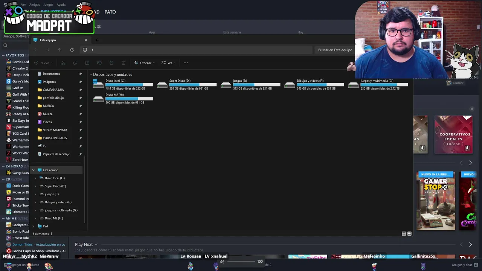Select Deep Rock game in Steam list
The height and width of the screenshot is (271, 482).
pyautogui.click(x=17, y=75)
